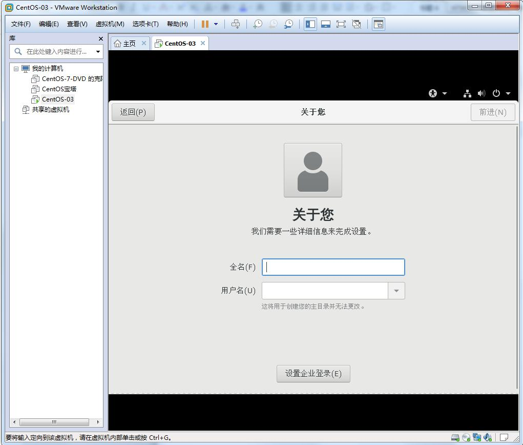Click the VMware Workstation title bar icon
Viewport: 523px width, 445px height.
[9, 7]
